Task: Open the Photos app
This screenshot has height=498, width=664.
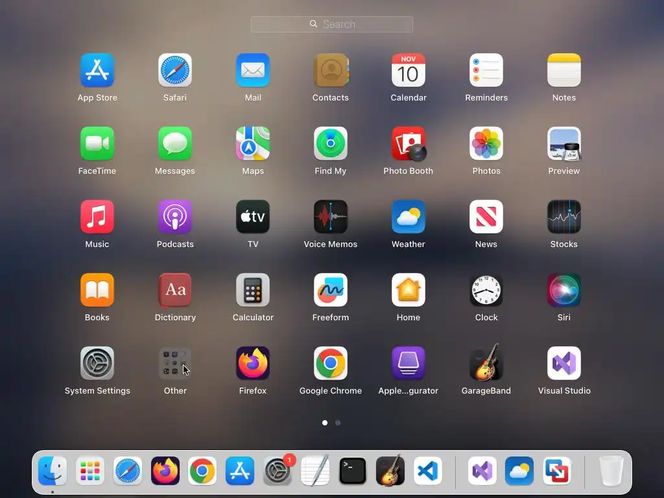Action: (x=486, y=143)
